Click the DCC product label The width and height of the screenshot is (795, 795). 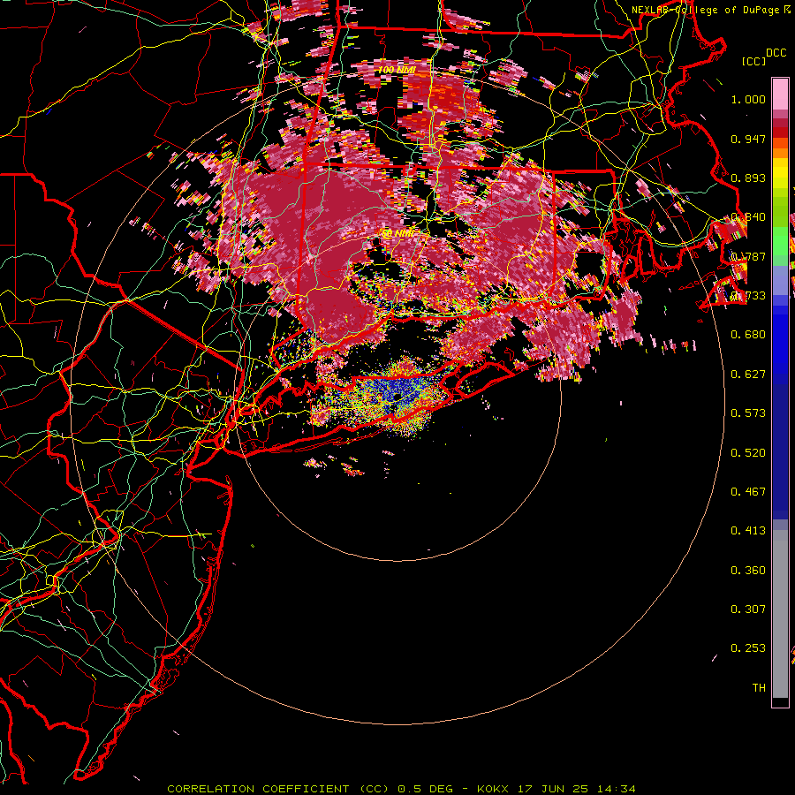click(776, 53)
